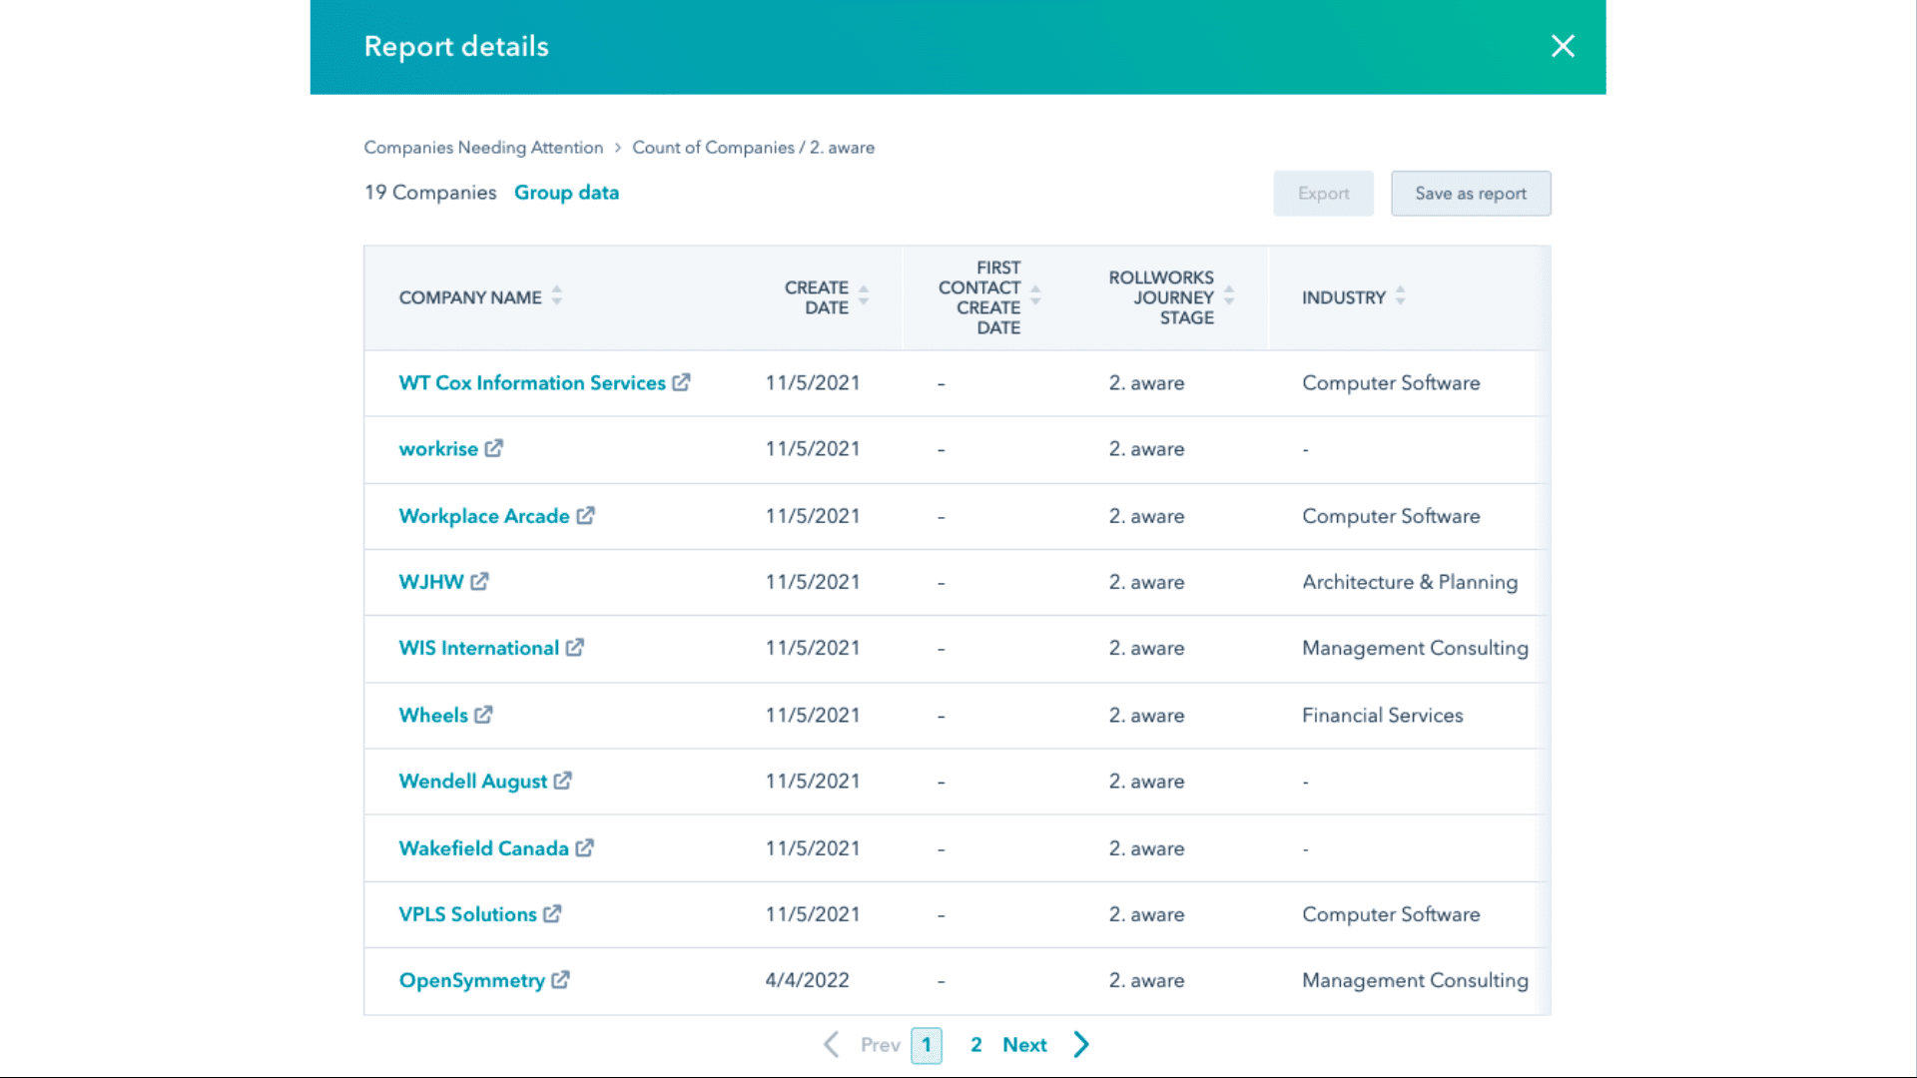Screen dimensions: 1917x1078
Task: Open external link icon next to Wendell August
Action: pos(562,781)
